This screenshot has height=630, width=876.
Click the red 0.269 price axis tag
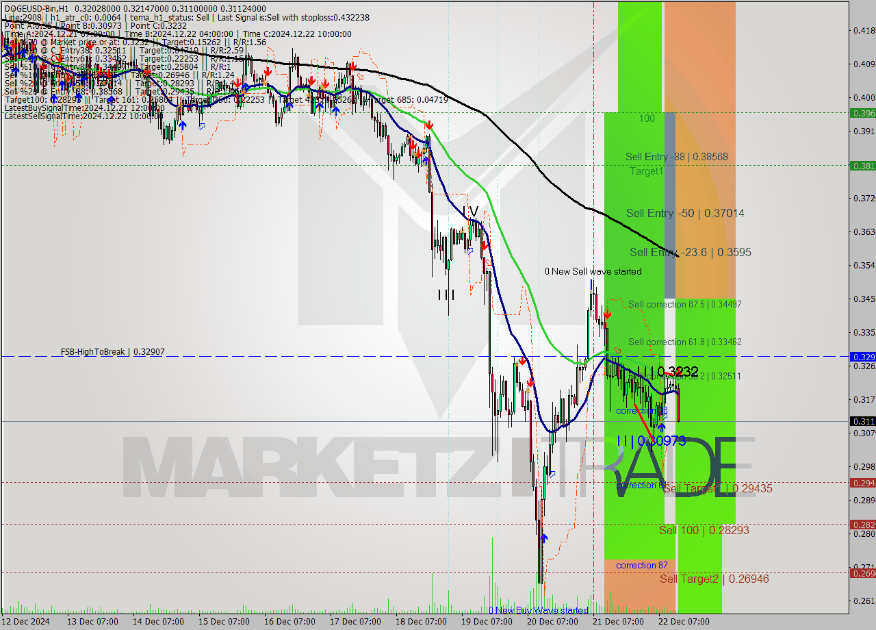(862, 573)
